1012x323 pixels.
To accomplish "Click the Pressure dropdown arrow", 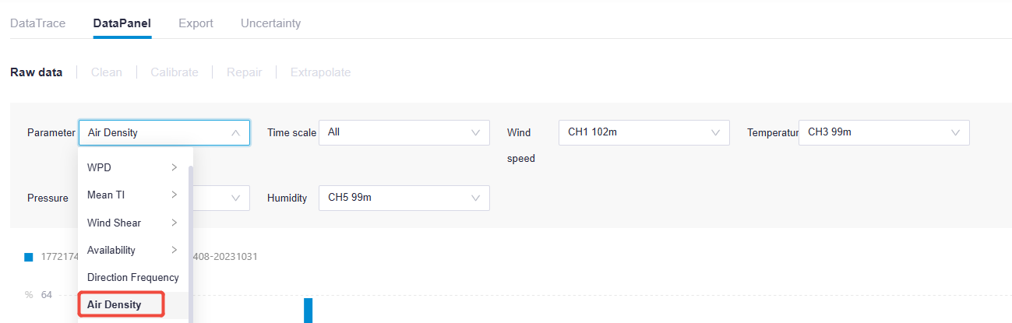I will (x=236, y=198).
